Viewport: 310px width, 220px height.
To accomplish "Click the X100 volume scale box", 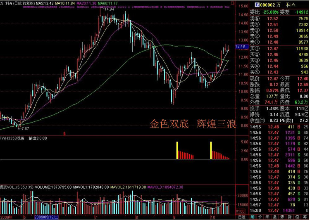I will [x=240, y=211].
